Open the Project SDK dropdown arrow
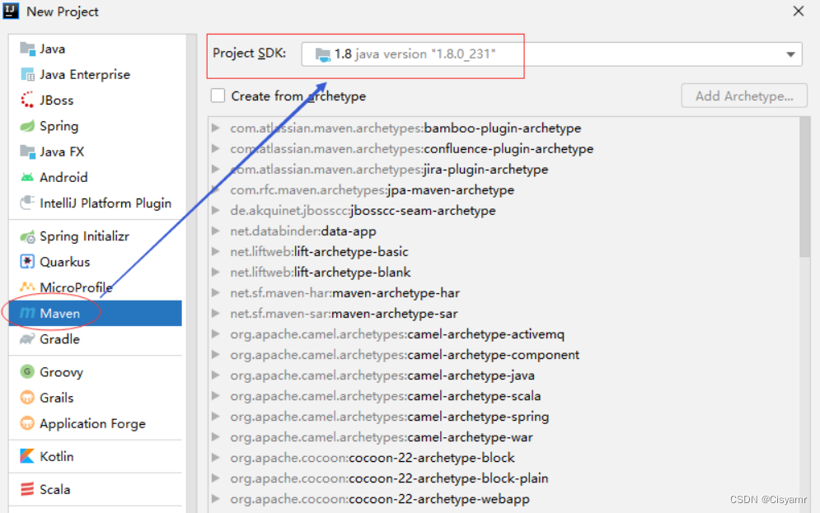Viewport: 820px width, 513px height. tap(790, 54)
